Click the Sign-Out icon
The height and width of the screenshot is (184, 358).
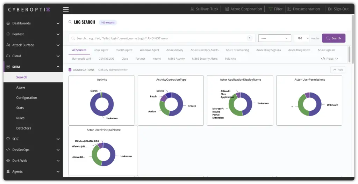(x=330, y=9)
